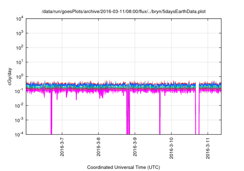Click the data gap between 2016-3-10 and 2016-3-11
Viewport: 244px width, 171px height.
(197, 109)
